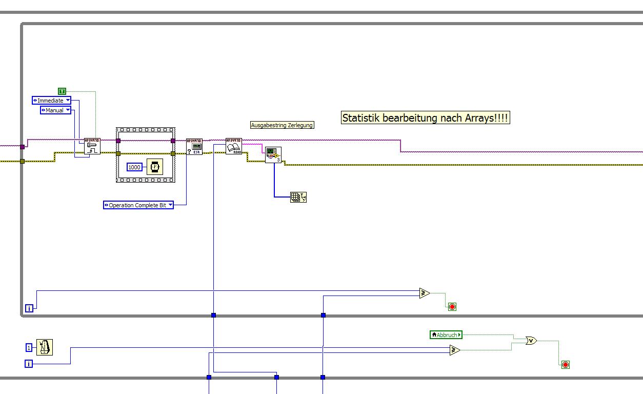Click the purple tunnel on the loop's left border

coord(22,147)
